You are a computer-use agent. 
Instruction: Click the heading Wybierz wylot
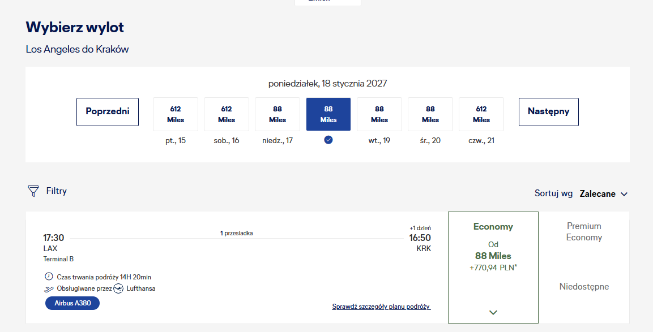click(75, 28)
